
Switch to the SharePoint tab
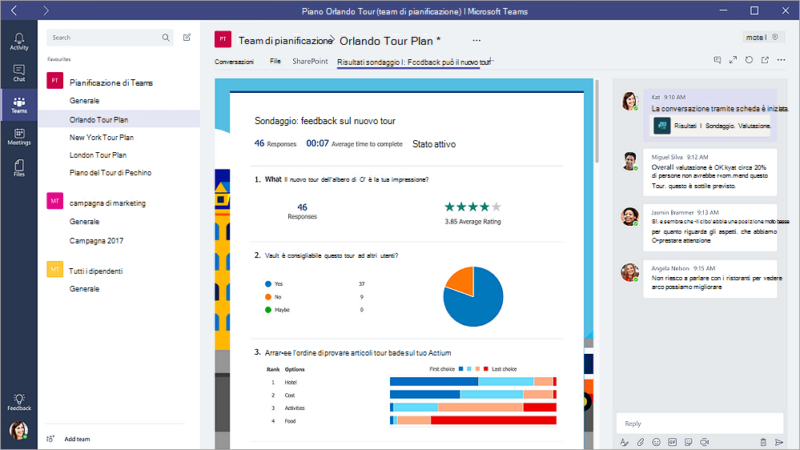[x=310, y=61]
